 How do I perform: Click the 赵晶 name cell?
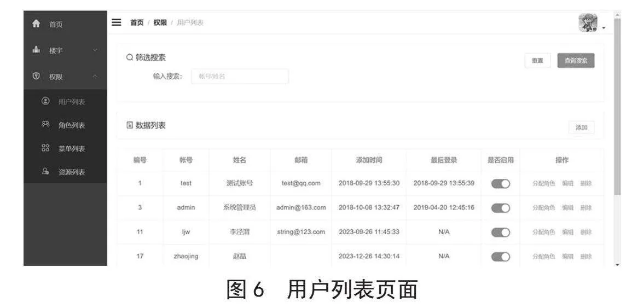(x=240, y=257)
